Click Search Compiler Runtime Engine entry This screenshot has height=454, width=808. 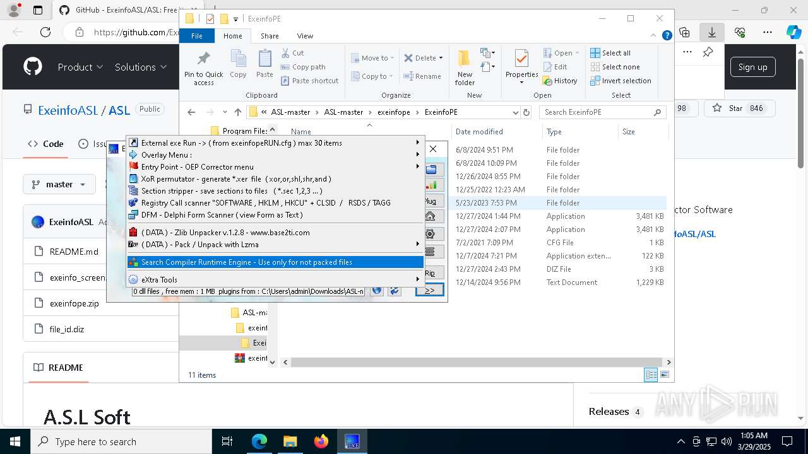[x=275, y=262]
